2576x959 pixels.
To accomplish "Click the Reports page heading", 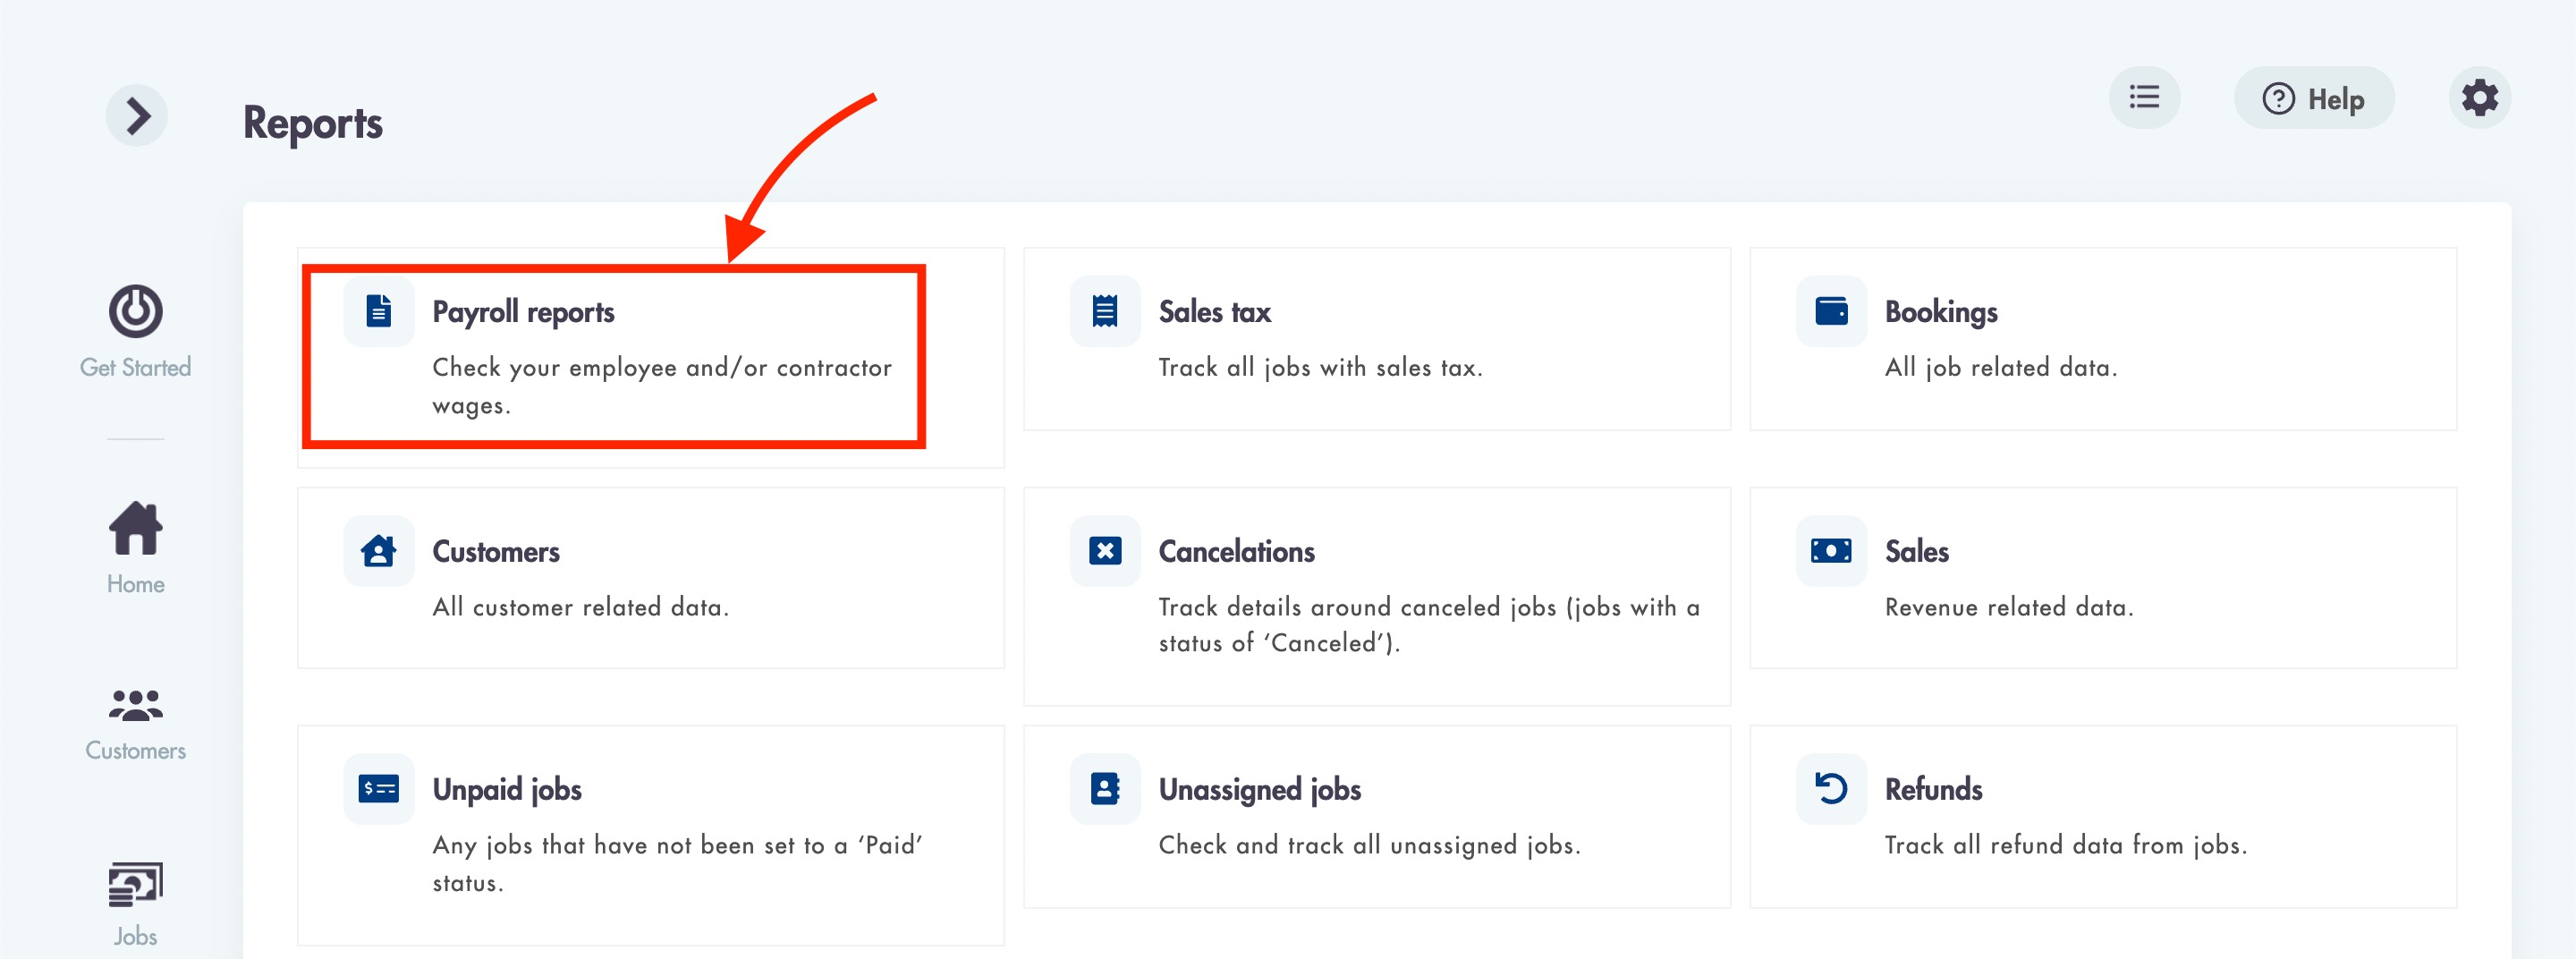I will pyautogui.click(x=313, y=123).
